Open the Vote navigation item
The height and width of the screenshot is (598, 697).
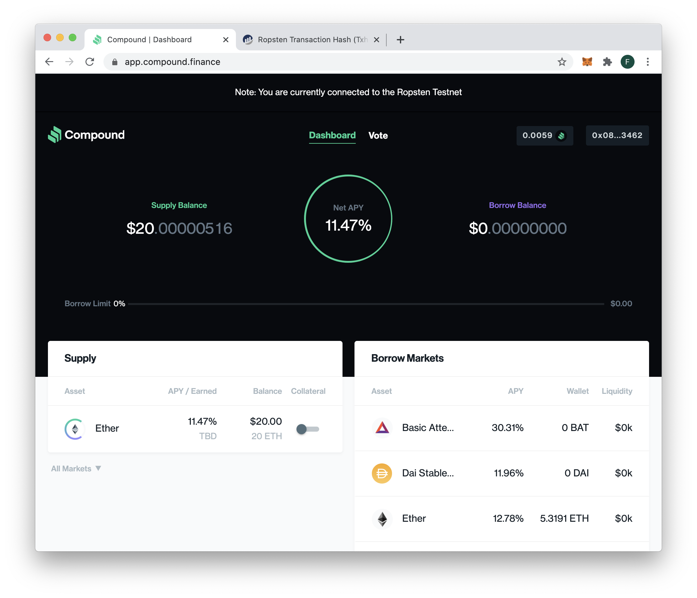378,135
